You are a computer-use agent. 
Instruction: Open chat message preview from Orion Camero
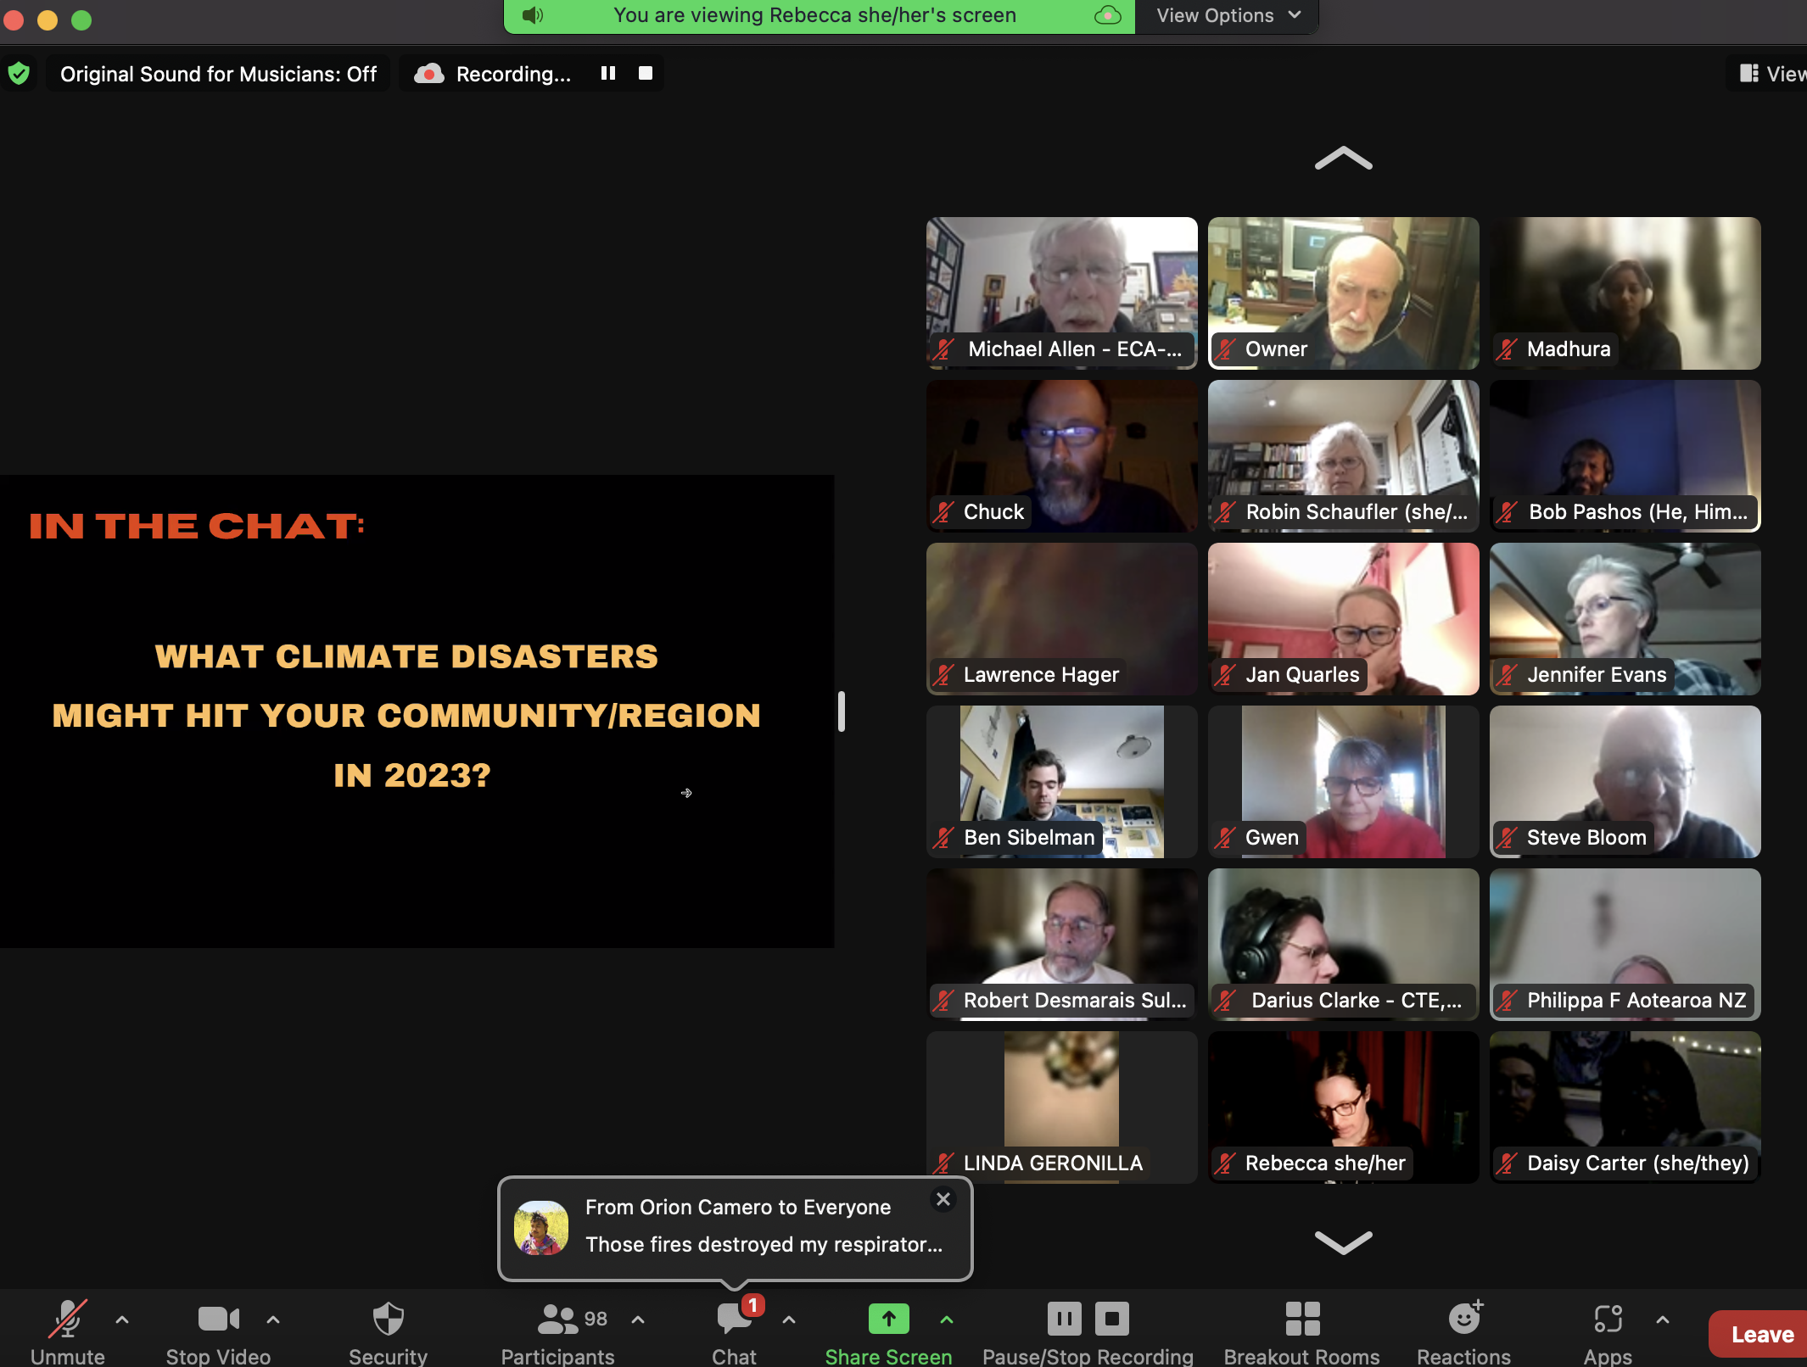(x=764, y=1244)
